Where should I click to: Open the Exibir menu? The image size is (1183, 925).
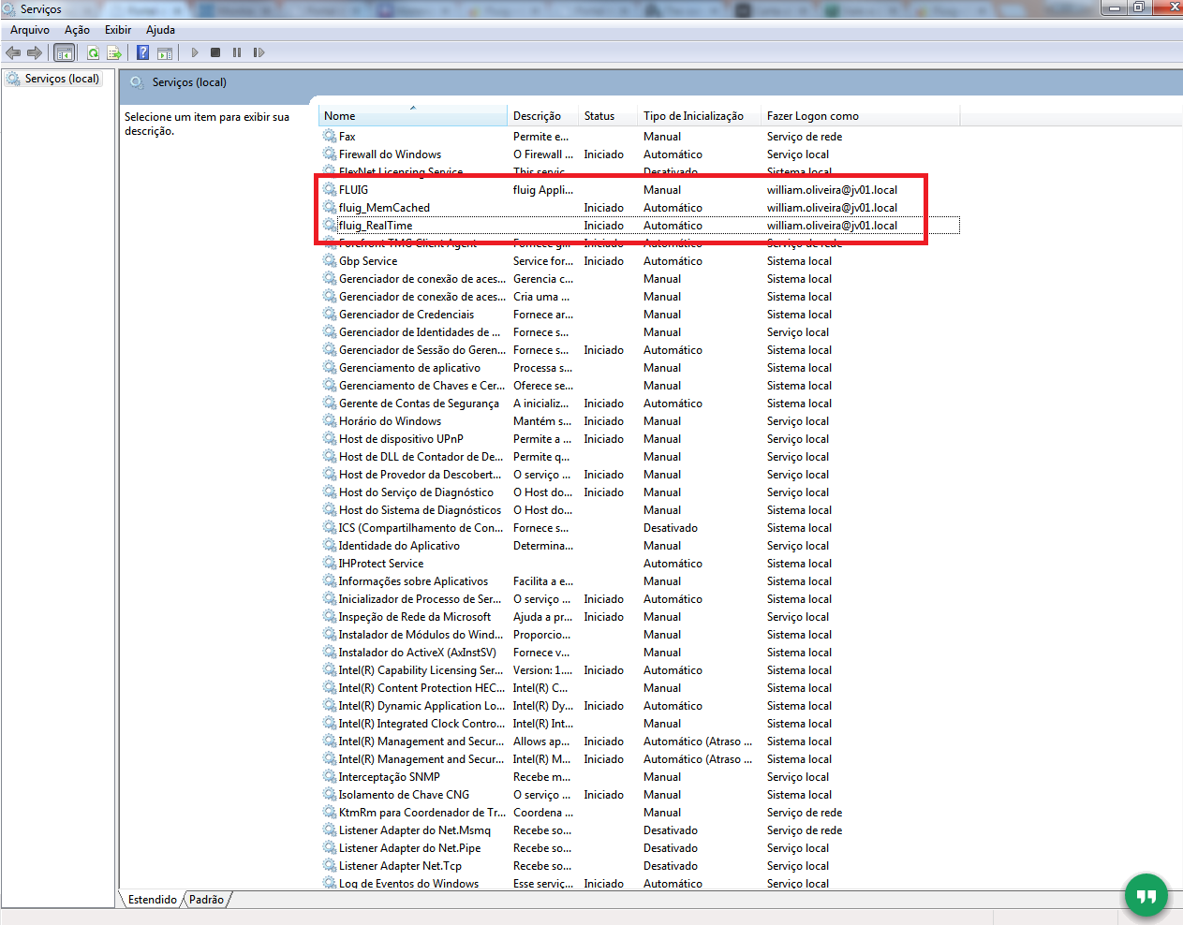click(x=118, y=30)
